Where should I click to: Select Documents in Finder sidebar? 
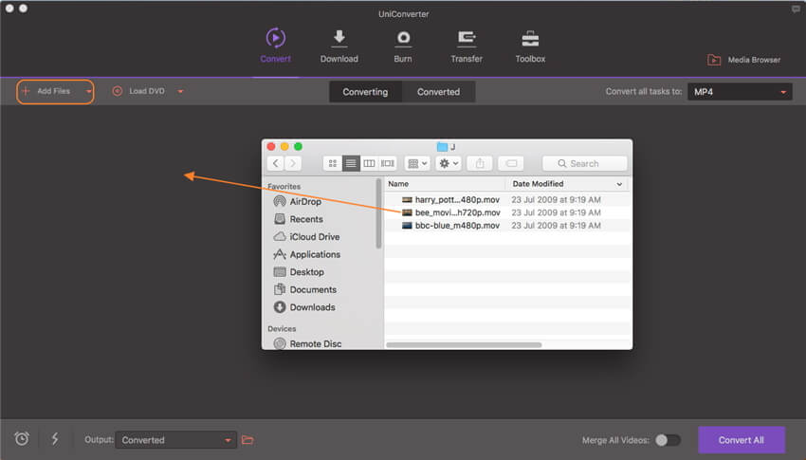coord(305,289)
